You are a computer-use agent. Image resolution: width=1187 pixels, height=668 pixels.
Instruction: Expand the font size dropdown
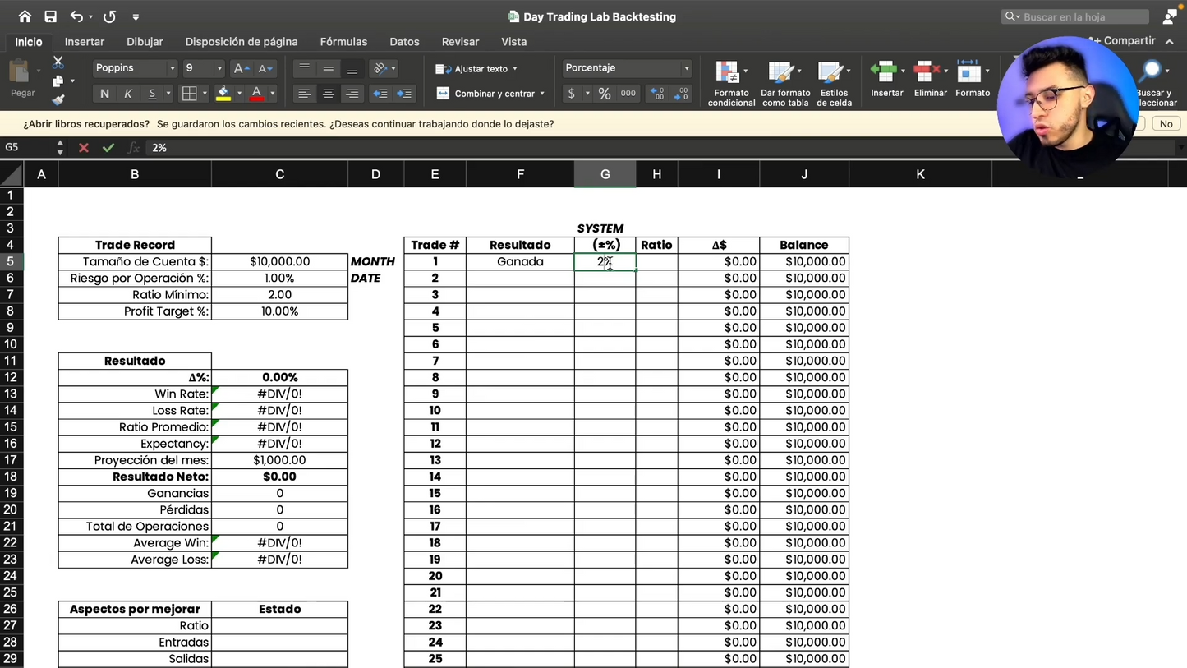click(219, 68)
